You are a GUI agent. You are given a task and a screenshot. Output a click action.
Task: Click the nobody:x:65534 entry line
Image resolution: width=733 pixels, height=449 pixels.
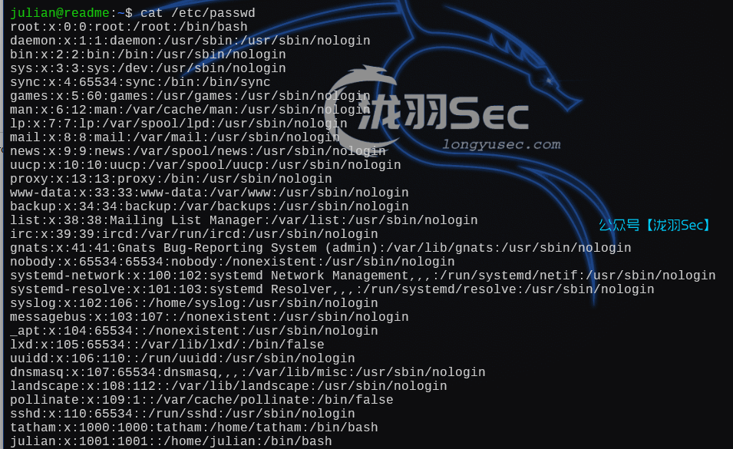tap(233, 262)
